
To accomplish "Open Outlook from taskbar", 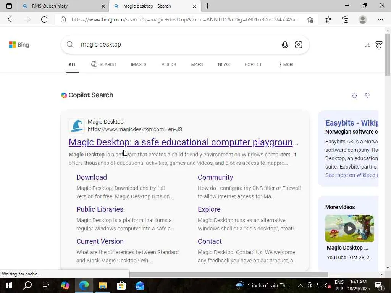I will click(140, 285).
